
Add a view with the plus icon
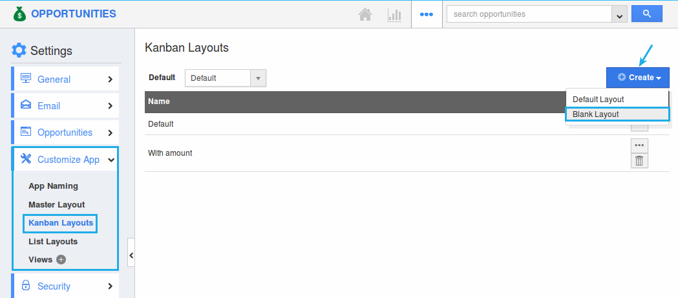point(61,259)
